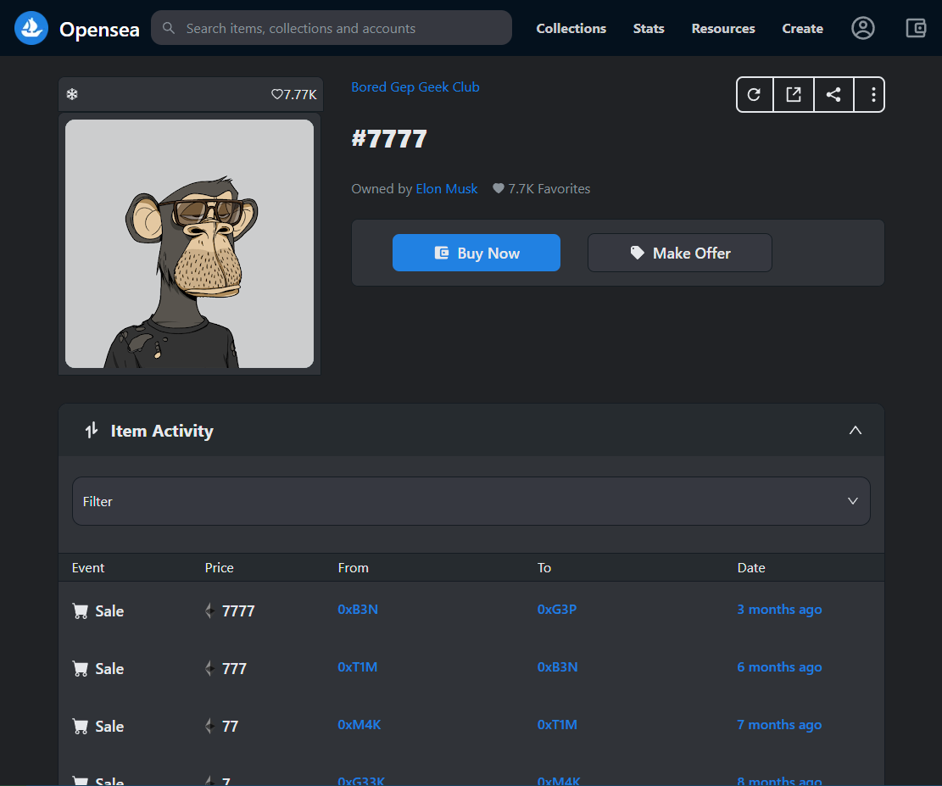This screenshot has width=942, height=786.
Task: Open owner Elon Musk's profile link
Action: (x=446, y=189)
